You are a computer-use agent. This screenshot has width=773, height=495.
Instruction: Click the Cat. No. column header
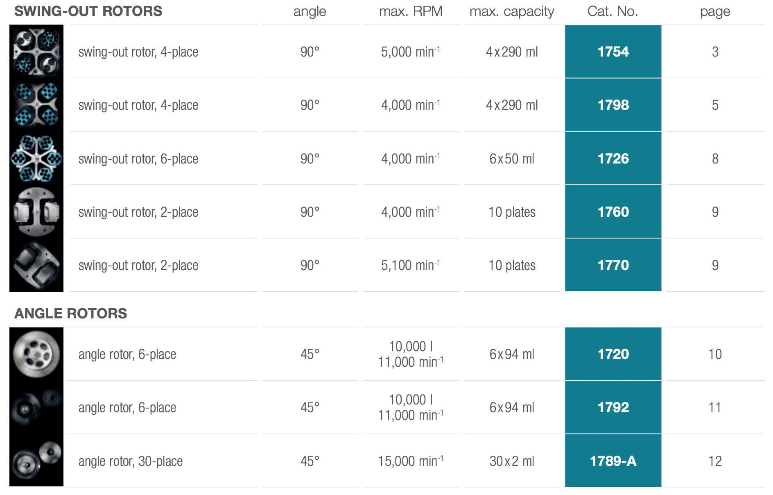click(613, 11)
